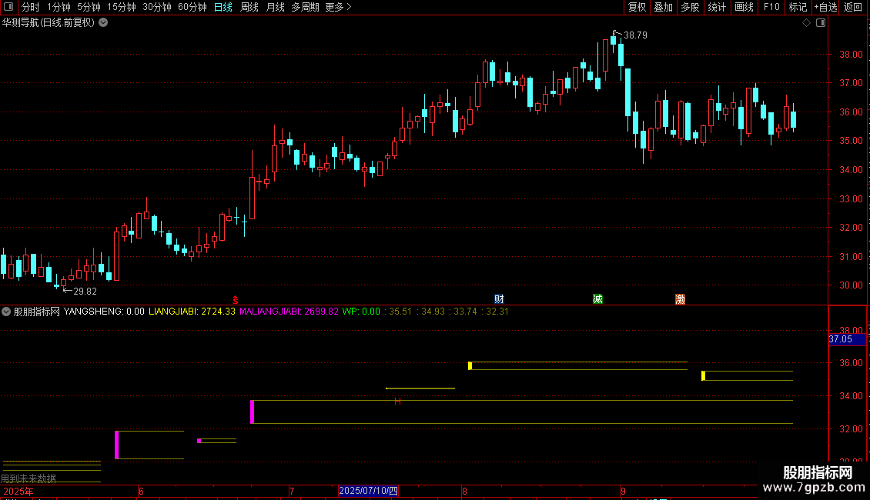Select the 15分钟 period

click(x=121, y=7)
